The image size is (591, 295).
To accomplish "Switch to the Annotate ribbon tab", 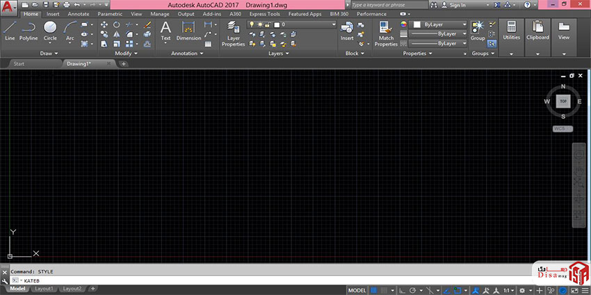I will click(78, 14).
